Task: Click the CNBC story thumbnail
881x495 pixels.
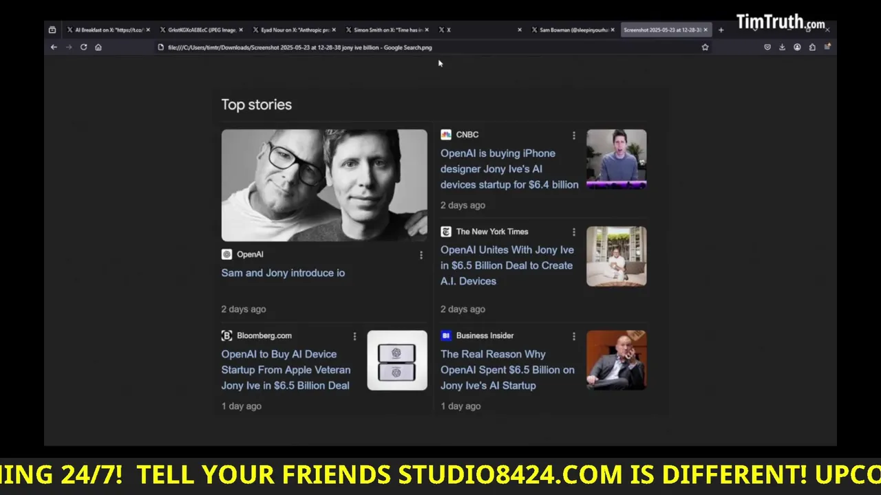Action: click(616, 159)
